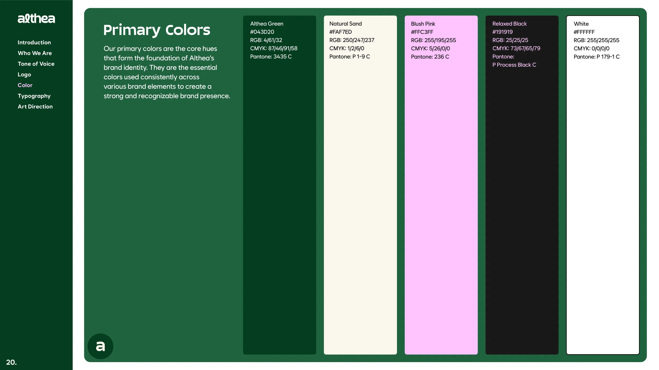
Task: Navigate to the Logo section
Action: [24, 74]
